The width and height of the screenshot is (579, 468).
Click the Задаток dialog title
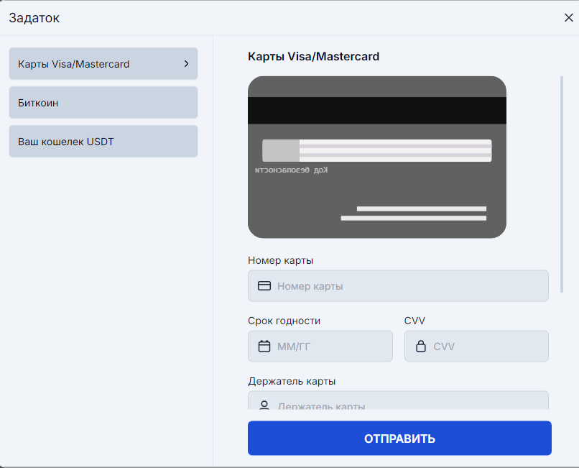click(x=34, y=18)
